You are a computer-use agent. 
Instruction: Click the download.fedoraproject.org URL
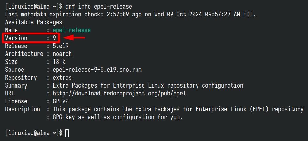tap(119, 94)
